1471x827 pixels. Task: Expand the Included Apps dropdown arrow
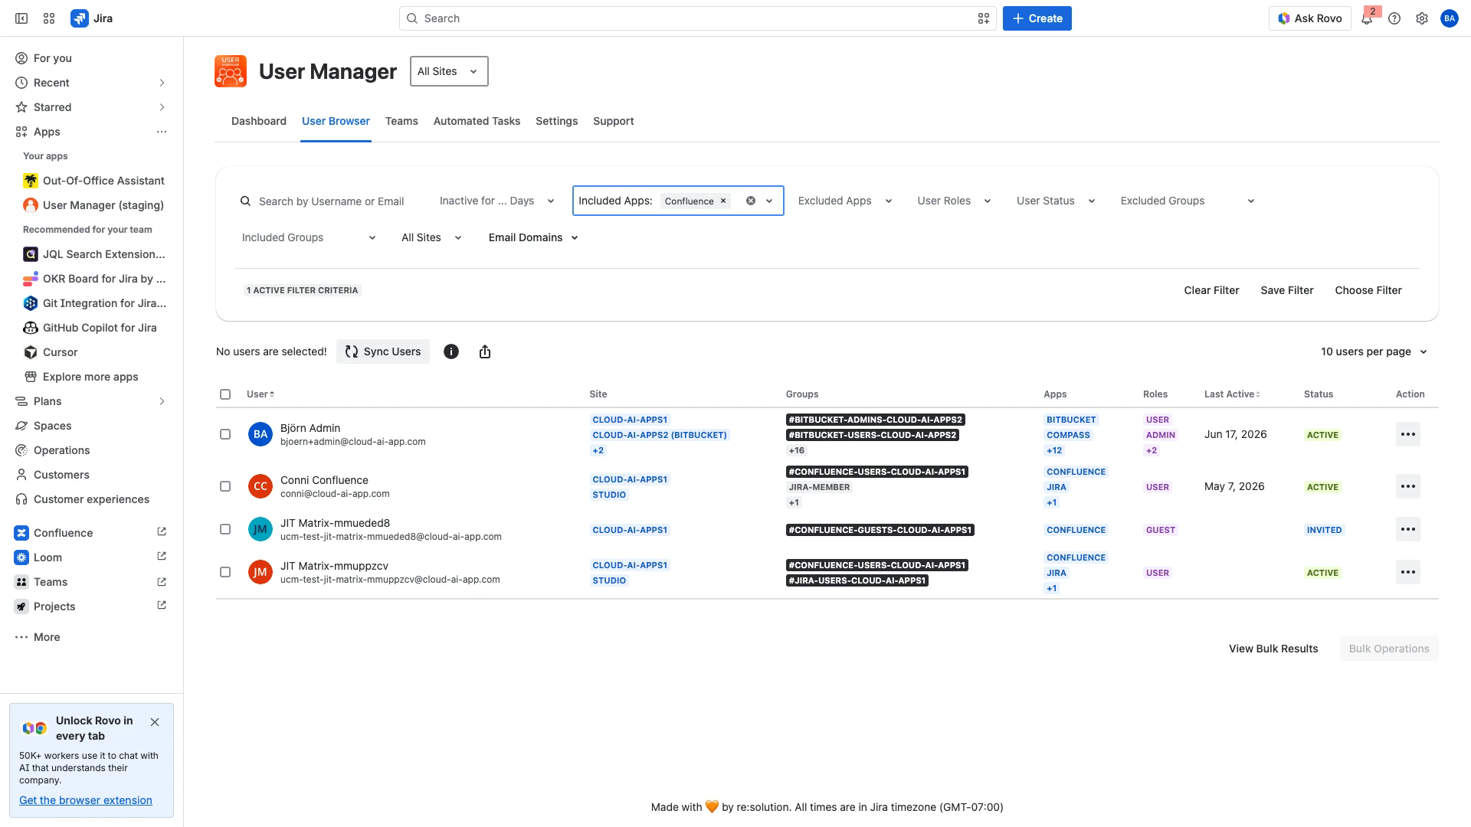coord(769,201)
